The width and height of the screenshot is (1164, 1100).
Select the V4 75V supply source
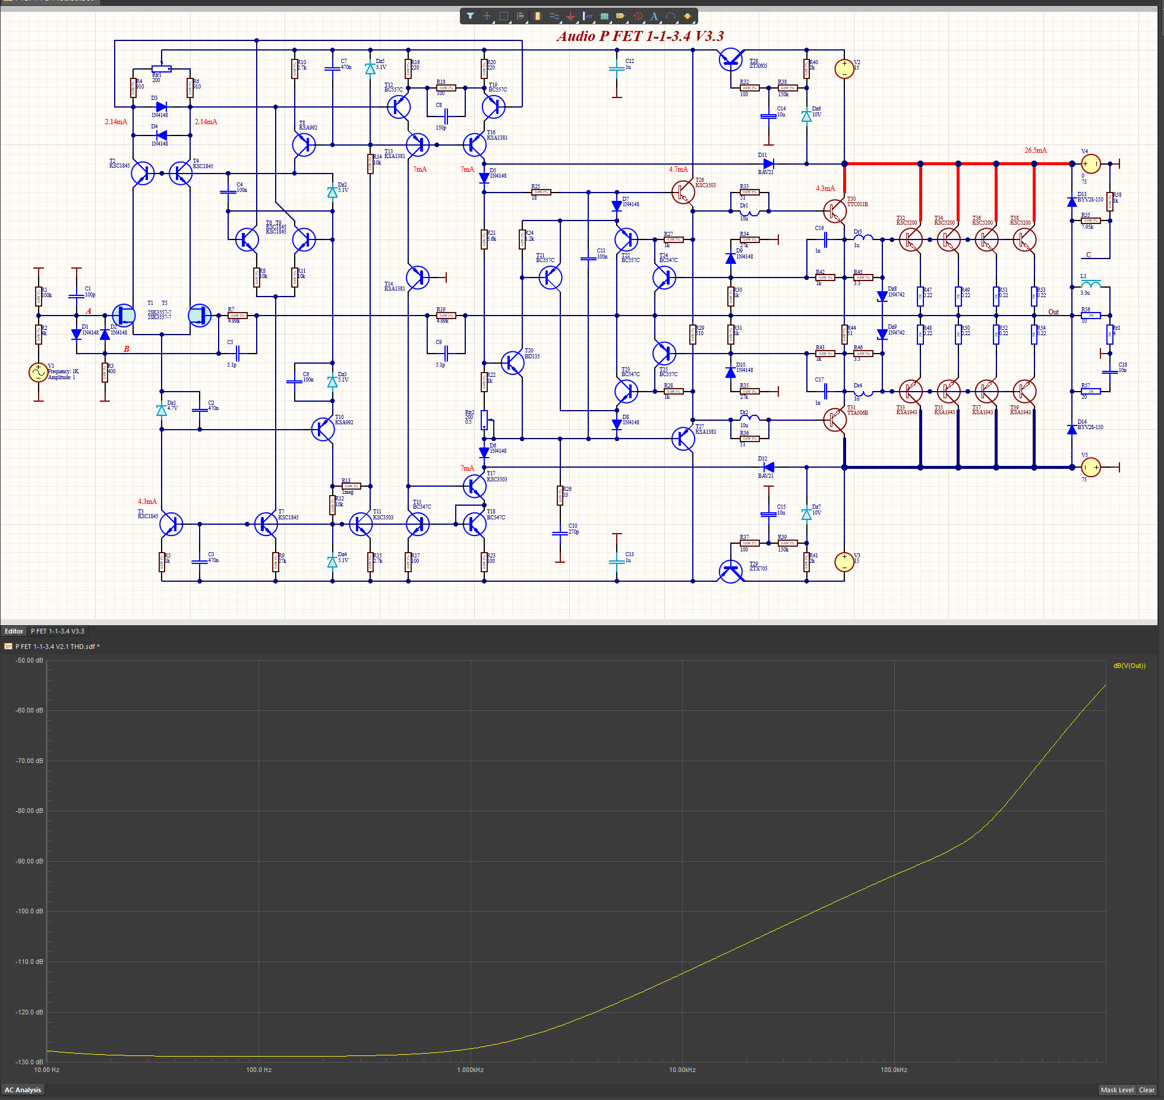[1091, 163]
